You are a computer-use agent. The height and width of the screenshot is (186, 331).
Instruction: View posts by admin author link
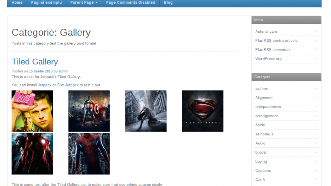pos(63,71)
